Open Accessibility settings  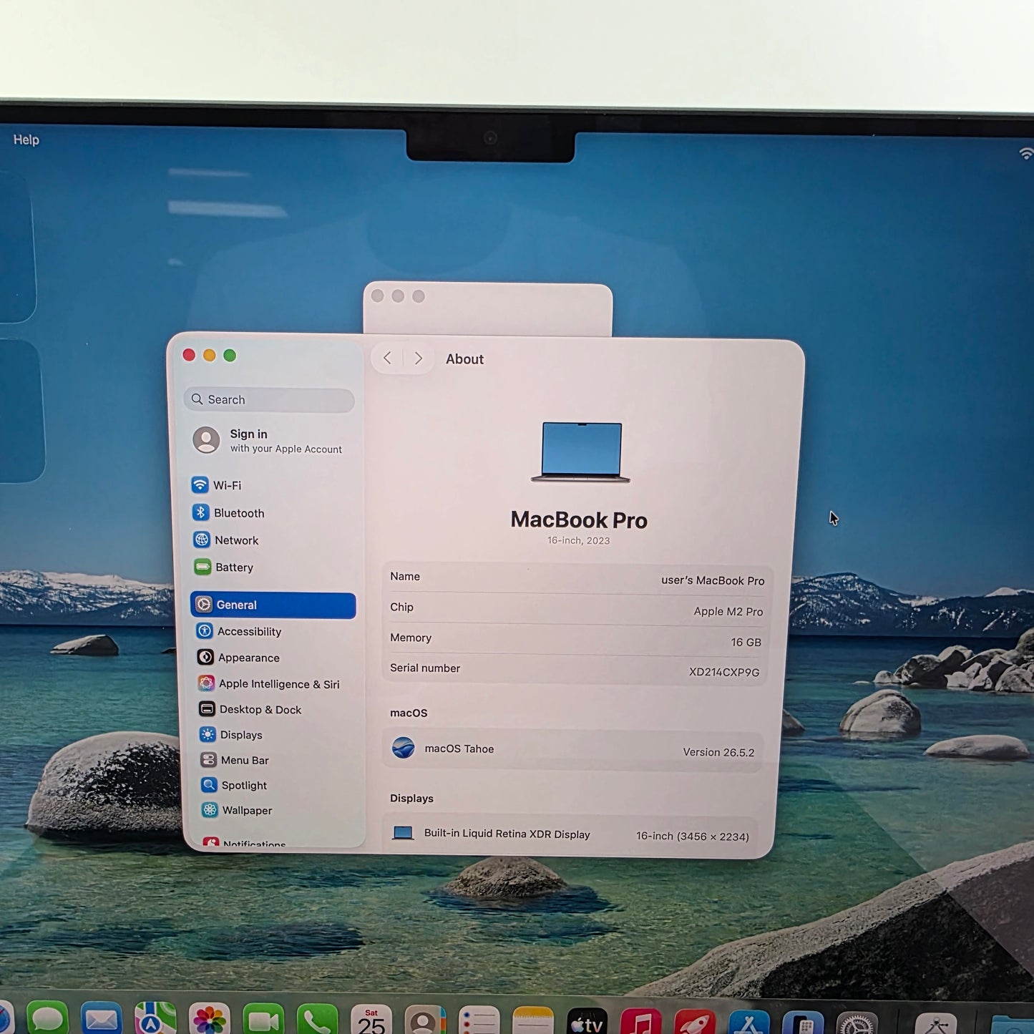coord(239,631)
